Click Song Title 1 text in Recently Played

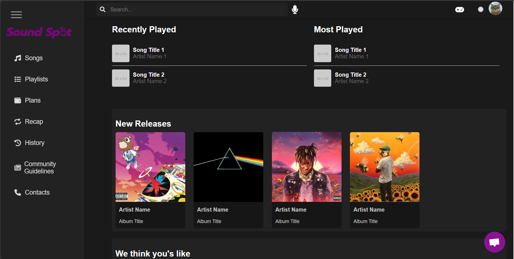148,50
